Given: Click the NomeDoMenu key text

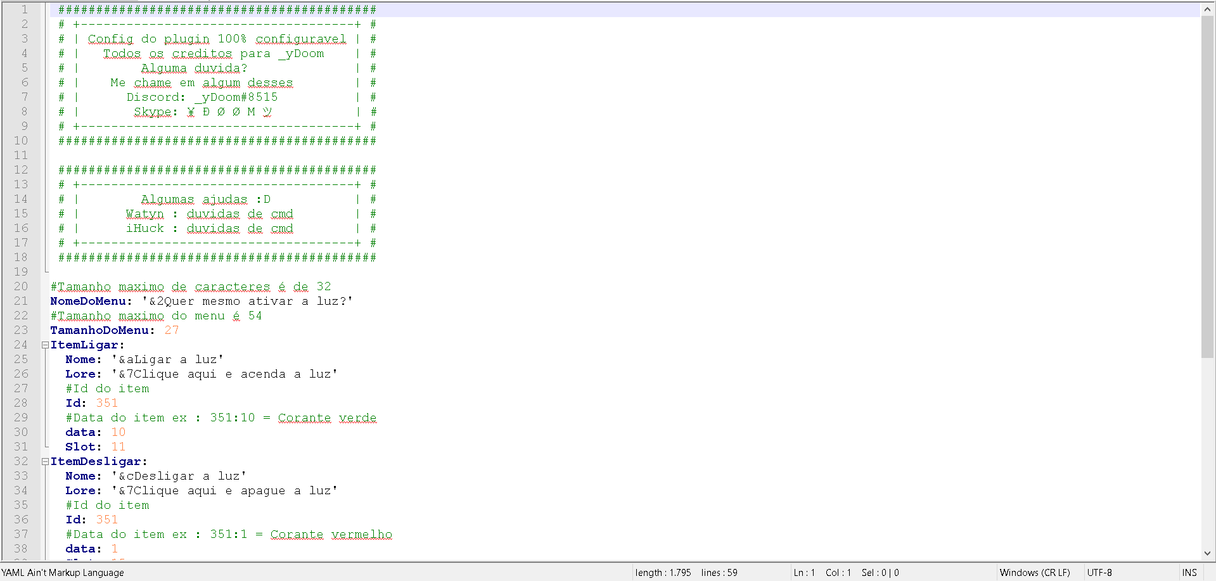Looking at the screenshot, I should [91, 302].
